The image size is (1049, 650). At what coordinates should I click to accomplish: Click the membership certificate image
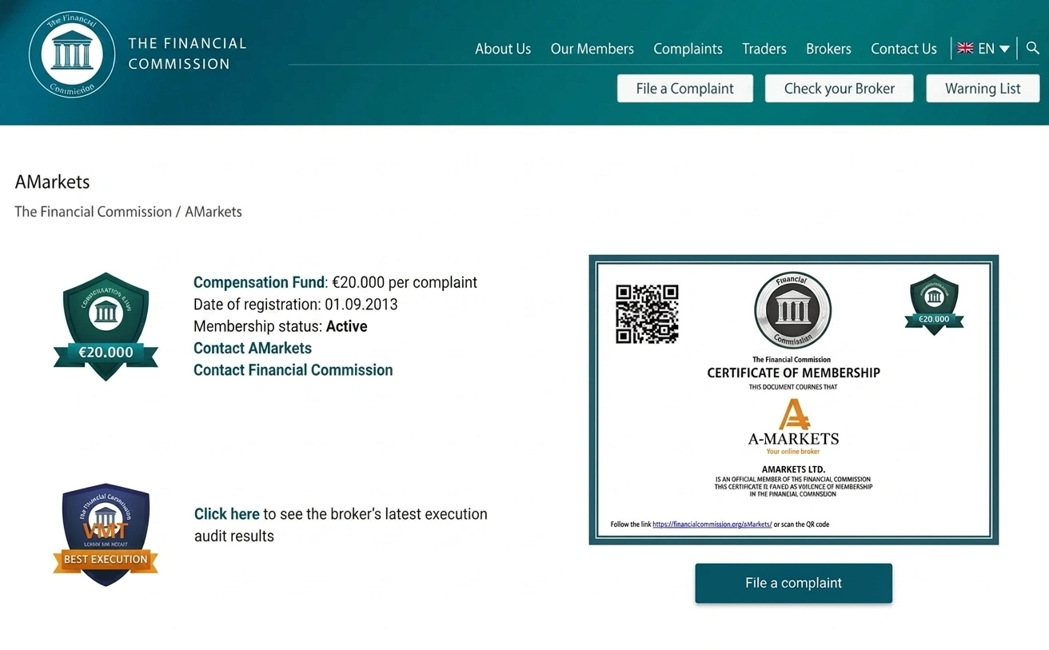793,400
